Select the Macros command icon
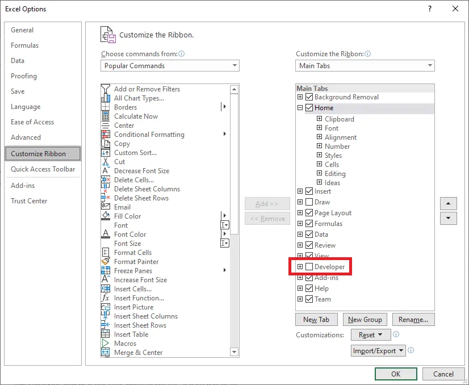Viewport: 469px width, 385px height. coord(106,344)
